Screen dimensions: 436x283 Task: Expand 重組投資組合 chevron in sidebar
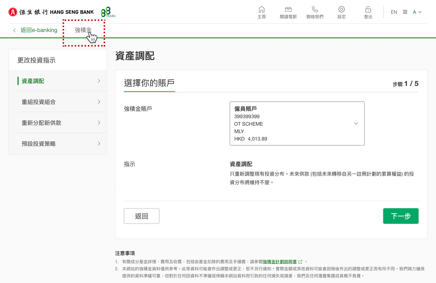pyautogui.click(x=99, y=102)
